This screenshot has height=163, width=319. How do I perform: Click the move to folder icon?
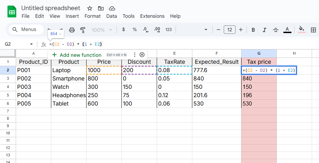[101, 8]
